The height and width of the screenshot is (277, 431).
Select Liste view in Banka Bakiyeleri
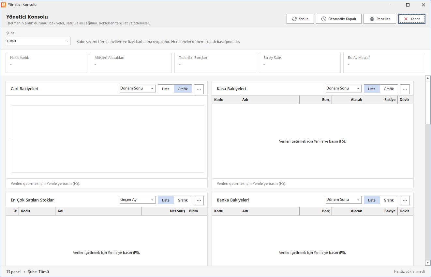(372, 200)
